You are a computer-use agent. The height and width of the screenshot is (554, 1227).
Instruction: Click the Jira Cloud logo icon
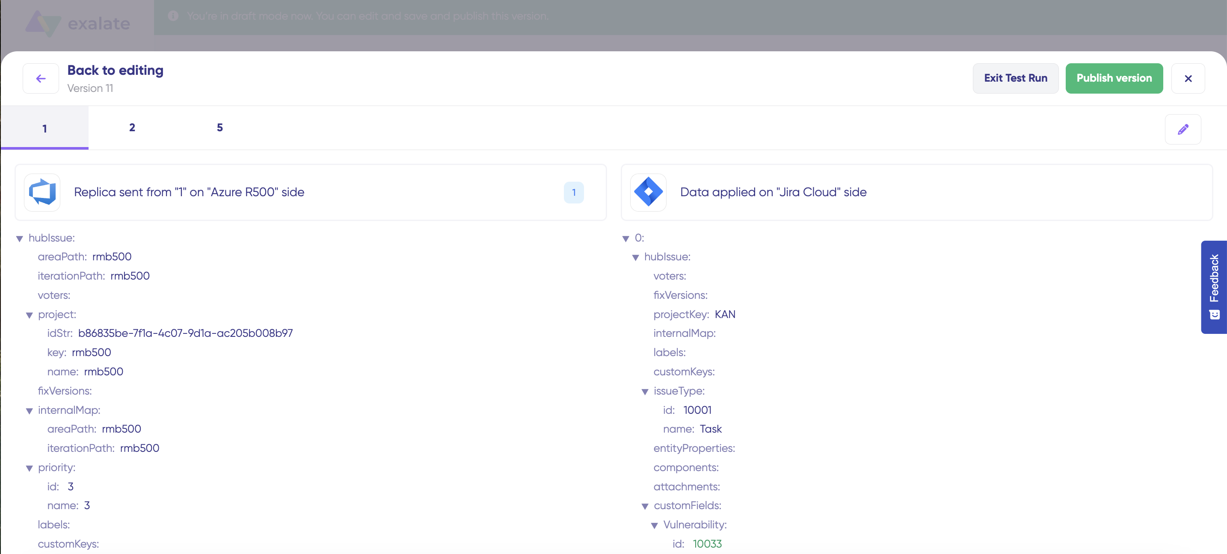(648, 192)
